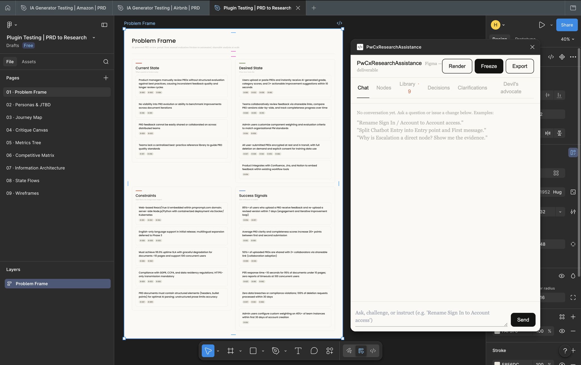This screenshot has height=365, width=581.
Task: Select the Text tool
Action: point(298,351)
